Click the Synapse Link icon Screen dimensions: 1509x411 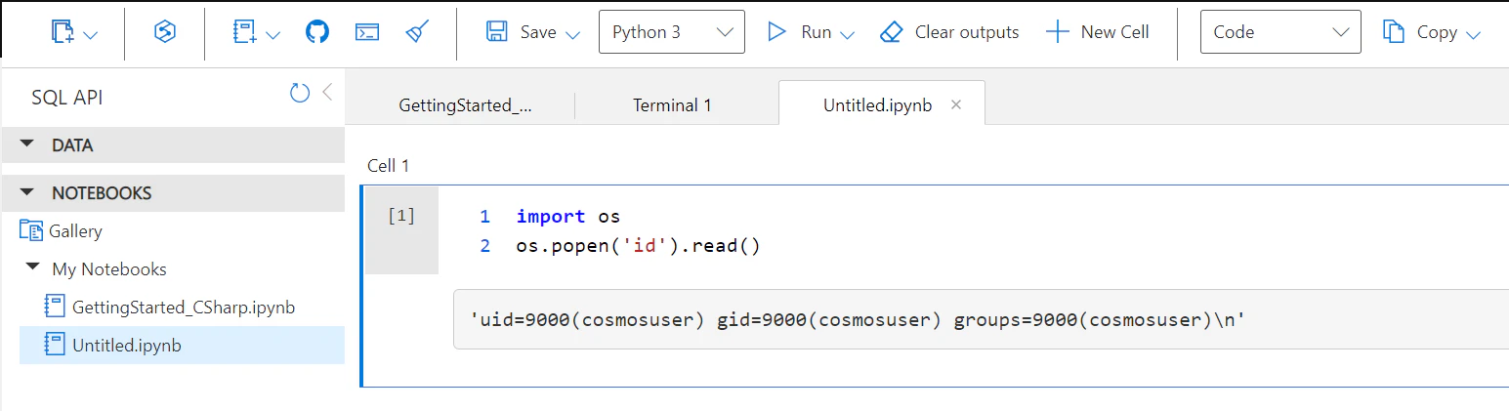[x=164, y=32]
